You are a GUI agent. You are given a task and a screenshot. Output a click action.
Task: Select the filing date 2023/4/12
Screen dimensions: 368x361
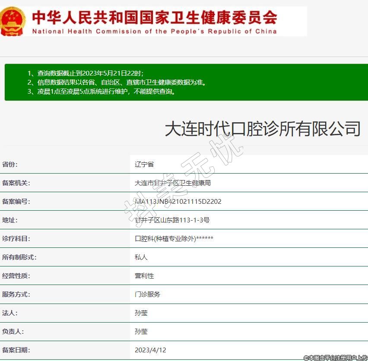[150, 350]
